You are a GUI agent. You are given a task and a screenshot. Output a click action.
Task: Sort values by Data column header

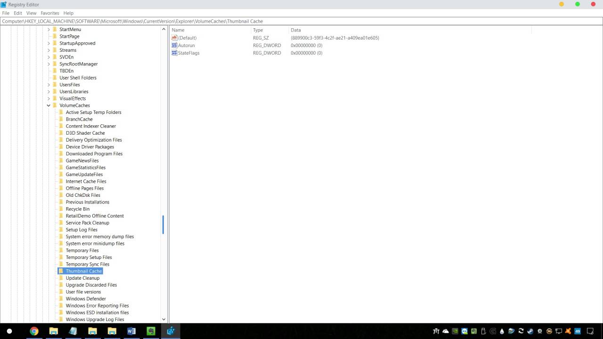(x=410, y=30)
